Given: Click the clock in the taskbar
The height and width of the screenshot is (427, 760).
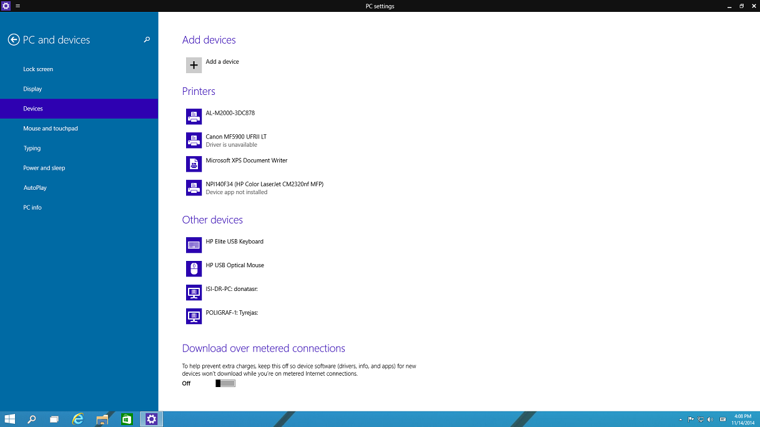Looking at the screenshot, I should click(743, 419).
